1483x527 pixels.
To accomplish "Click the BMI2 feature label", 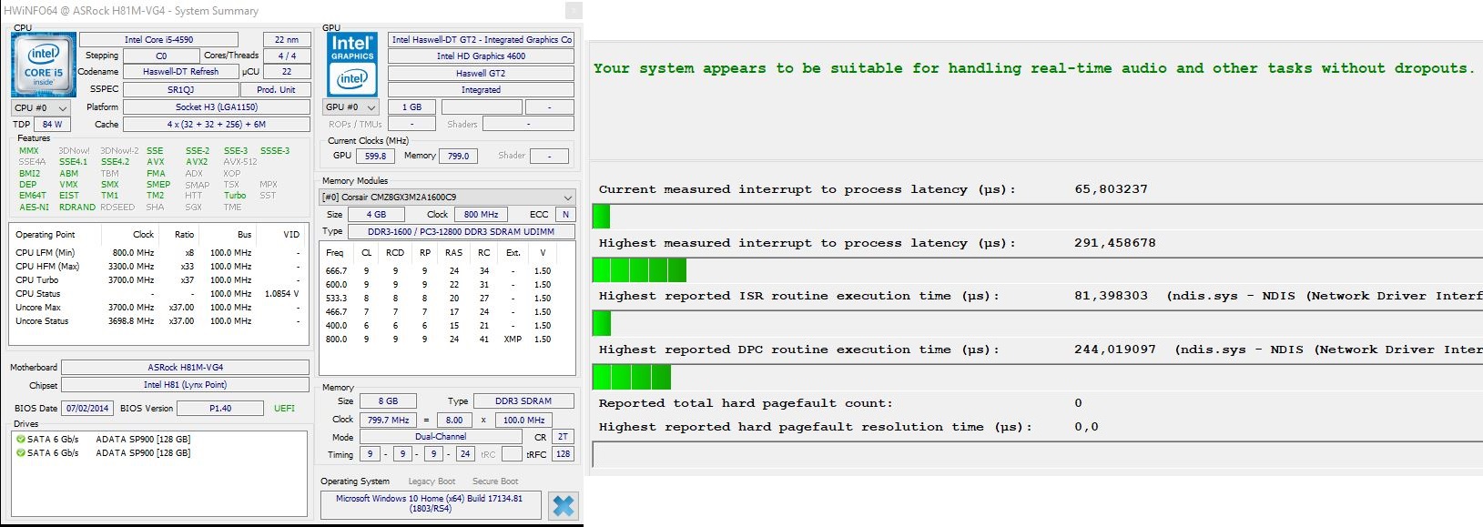I will [x=29, y=173].
